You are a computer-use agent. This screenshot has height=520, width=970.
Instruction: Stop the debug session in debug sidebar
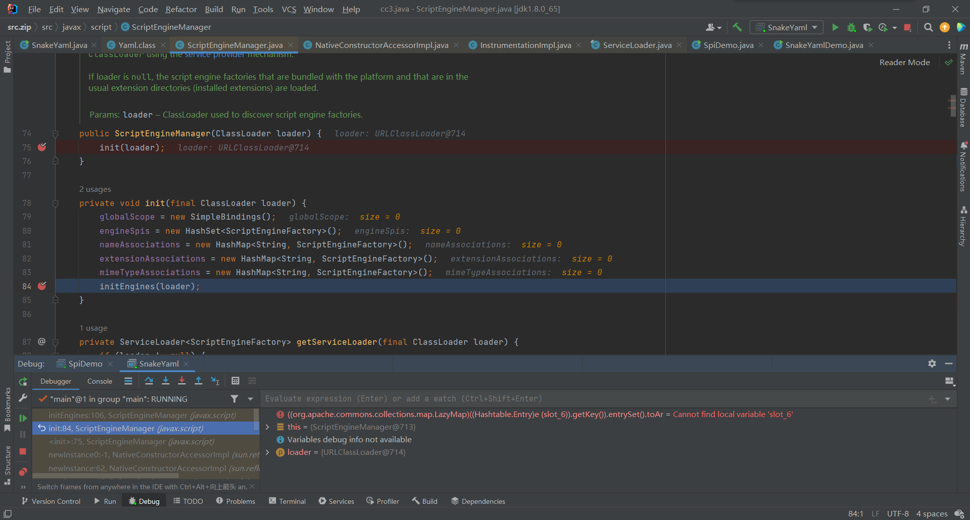tap(23, 451)
